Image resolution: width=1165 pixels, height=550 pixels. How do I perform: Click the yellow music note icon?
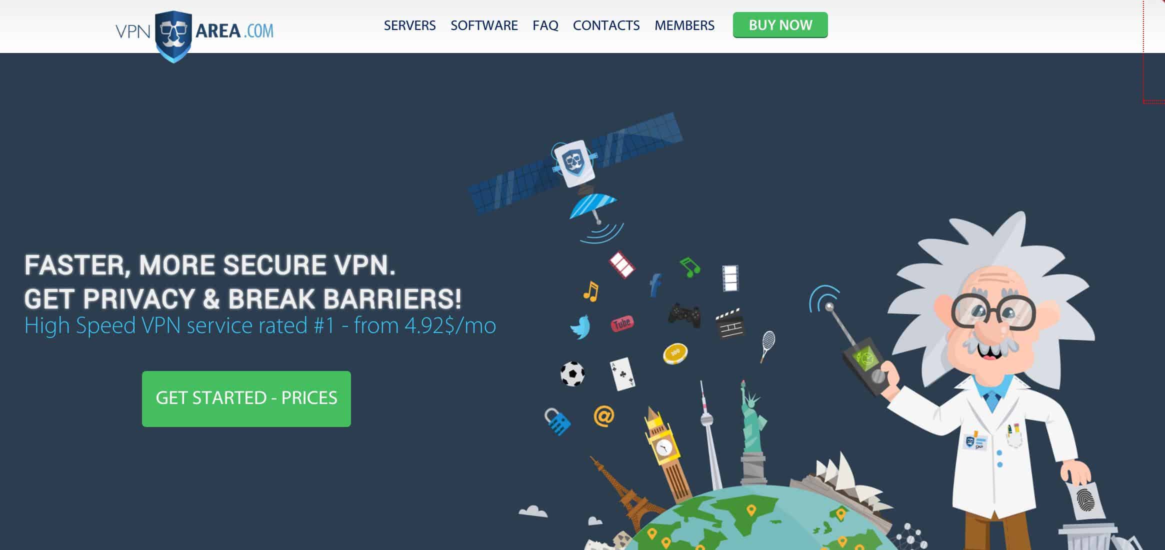(590, 290)
